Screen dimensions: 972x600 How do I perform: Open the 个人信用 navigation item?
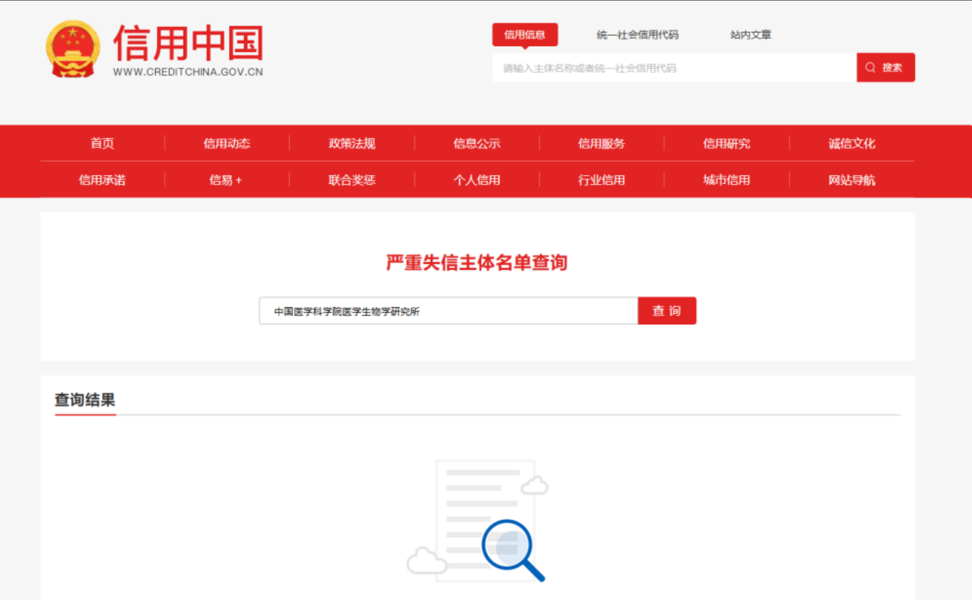tap(477, 180)
